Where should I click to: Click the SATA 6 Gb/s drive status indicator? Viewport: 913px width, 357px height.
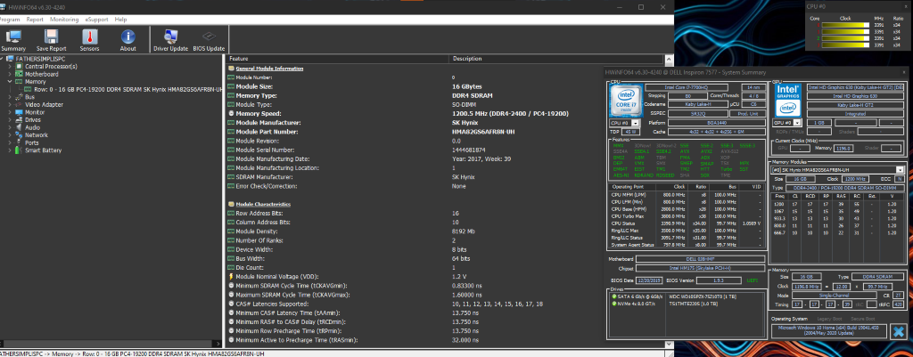pos(614,296)
